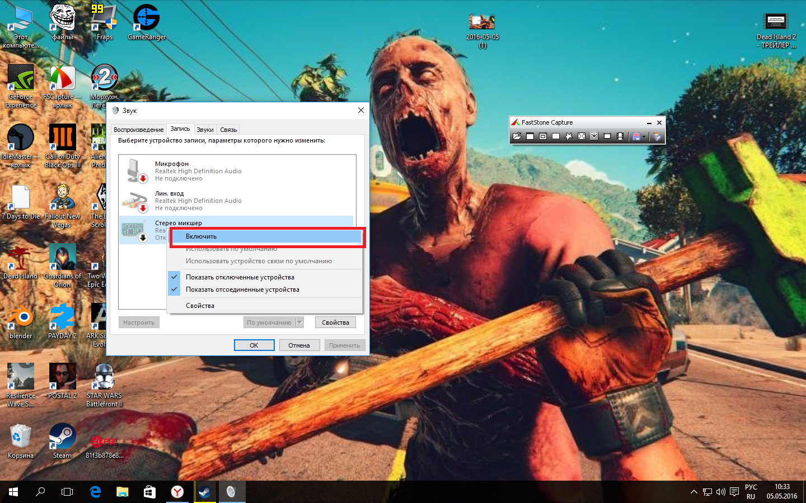Expand FastStone output destination dropdown arrow
Viewport: 806px width, 503px height.
click(644, 136)
